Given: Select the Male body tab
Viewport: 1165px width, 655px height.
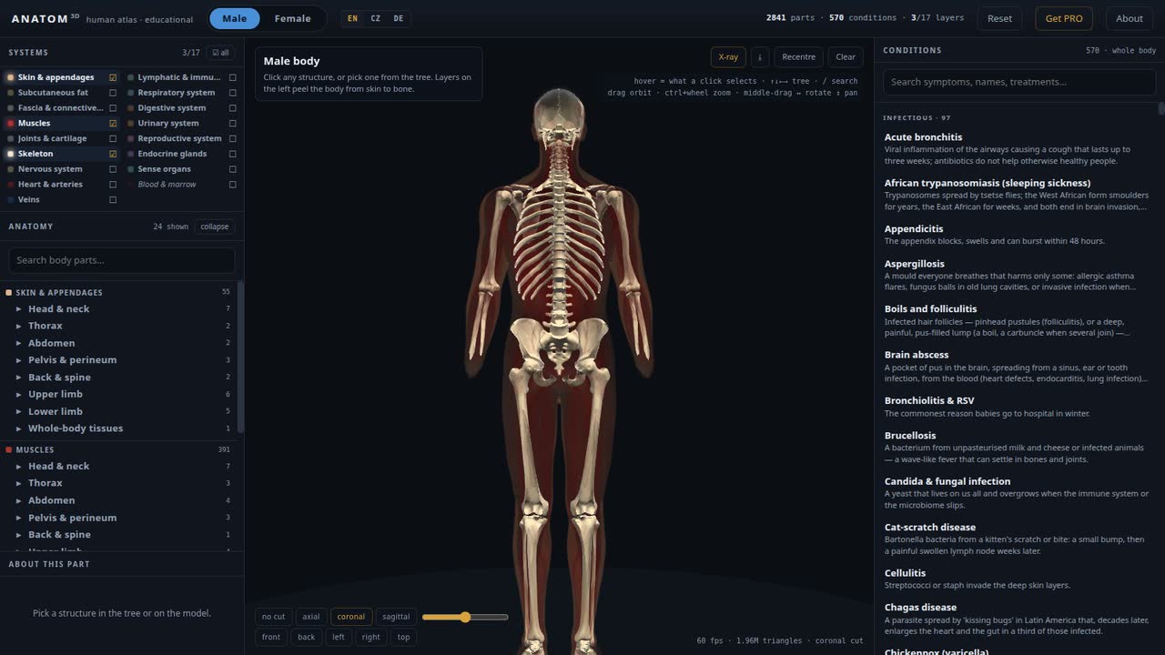Looking at the screenshot, I should [235, 18].
